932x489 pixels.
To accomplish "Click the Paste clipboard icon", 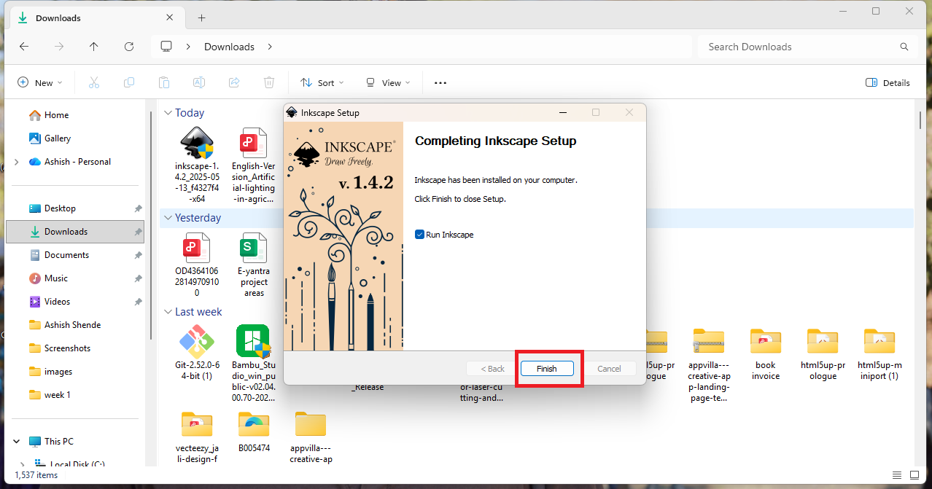I will pos(164,82).
